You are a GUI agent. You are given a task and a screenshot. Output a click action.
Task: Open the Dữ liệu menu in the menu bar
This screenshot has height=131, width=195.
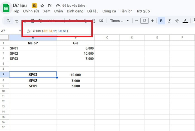point(93,11)
